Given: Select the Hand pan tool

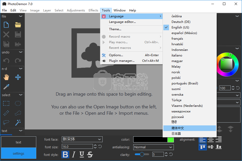Looking at the screenshot, I should [x=6, y=77].
